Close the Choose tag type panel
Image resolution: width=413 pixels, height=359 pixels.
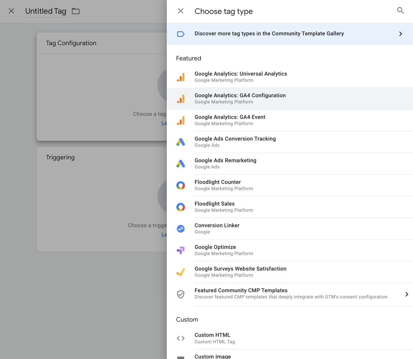181,11
